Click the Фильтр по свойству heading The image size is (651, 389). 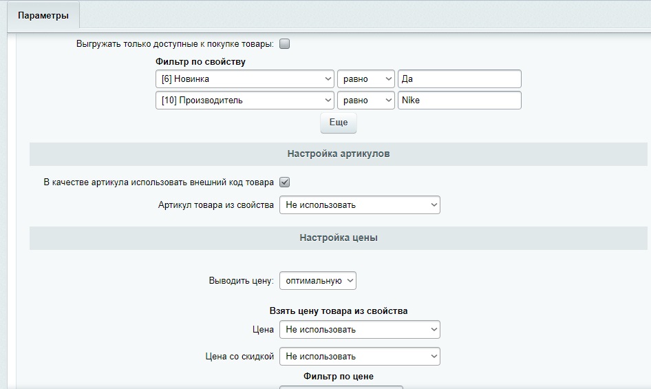tap(200, 62)
